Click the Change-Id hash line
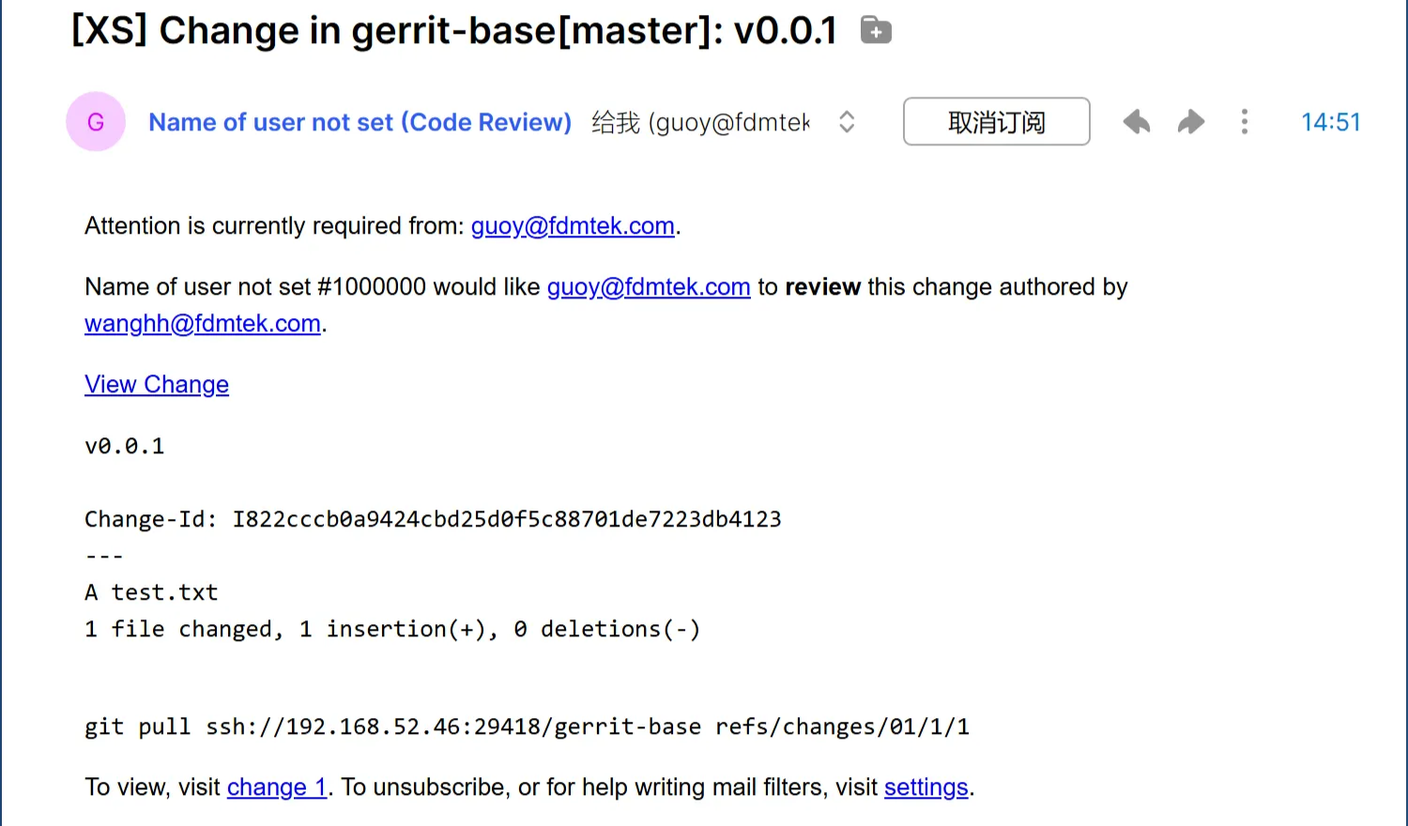Screen dimensions: 1408x826 (x=433, y=519)
